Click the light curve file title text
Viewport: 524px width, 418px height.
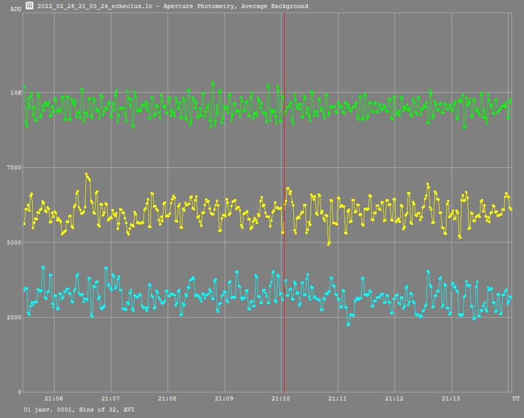point(172,6)
